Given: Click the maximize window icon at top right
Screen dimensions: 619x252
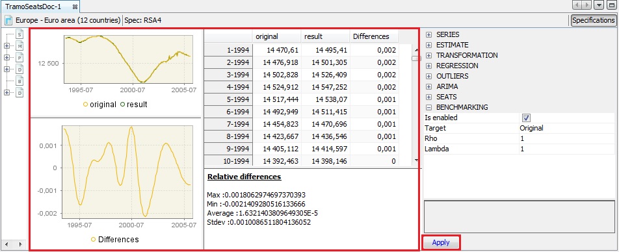Looking at the screenshot, I should tap(611, 5).
